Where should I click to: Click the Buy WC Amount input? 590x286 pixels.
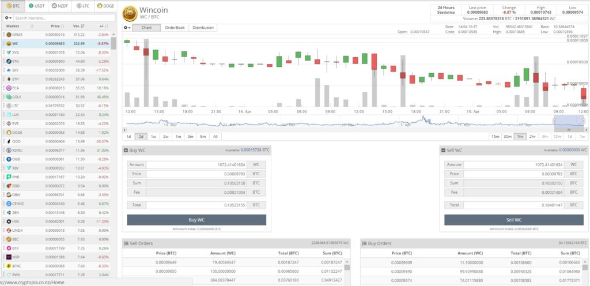(x=197, y=164)
